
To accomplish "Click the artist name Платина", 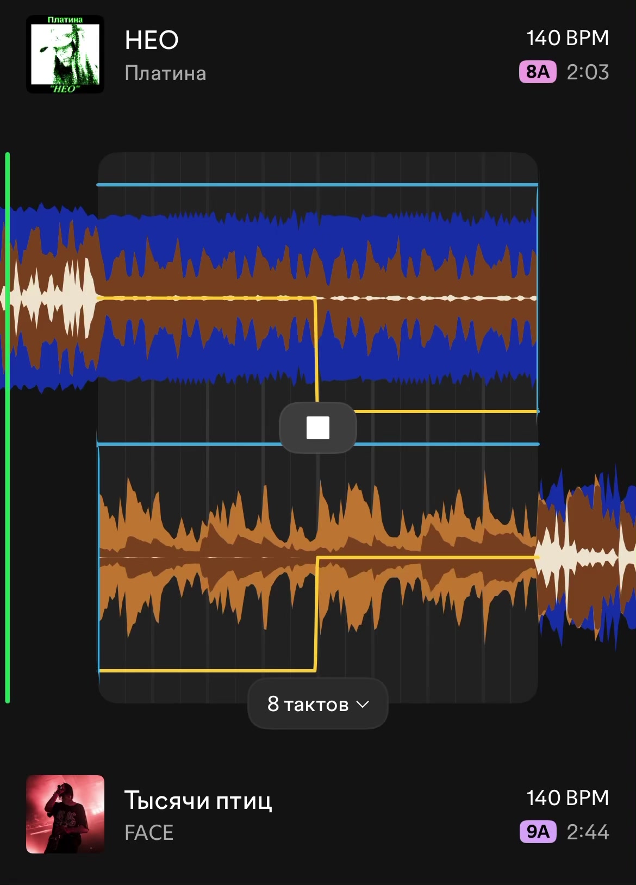I will pos(165,73).
